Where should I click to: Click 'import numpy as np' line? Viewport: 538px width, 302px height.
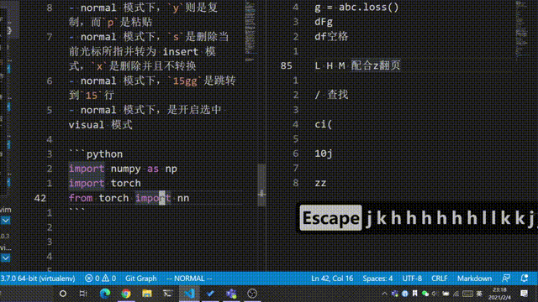pos(123,169)
